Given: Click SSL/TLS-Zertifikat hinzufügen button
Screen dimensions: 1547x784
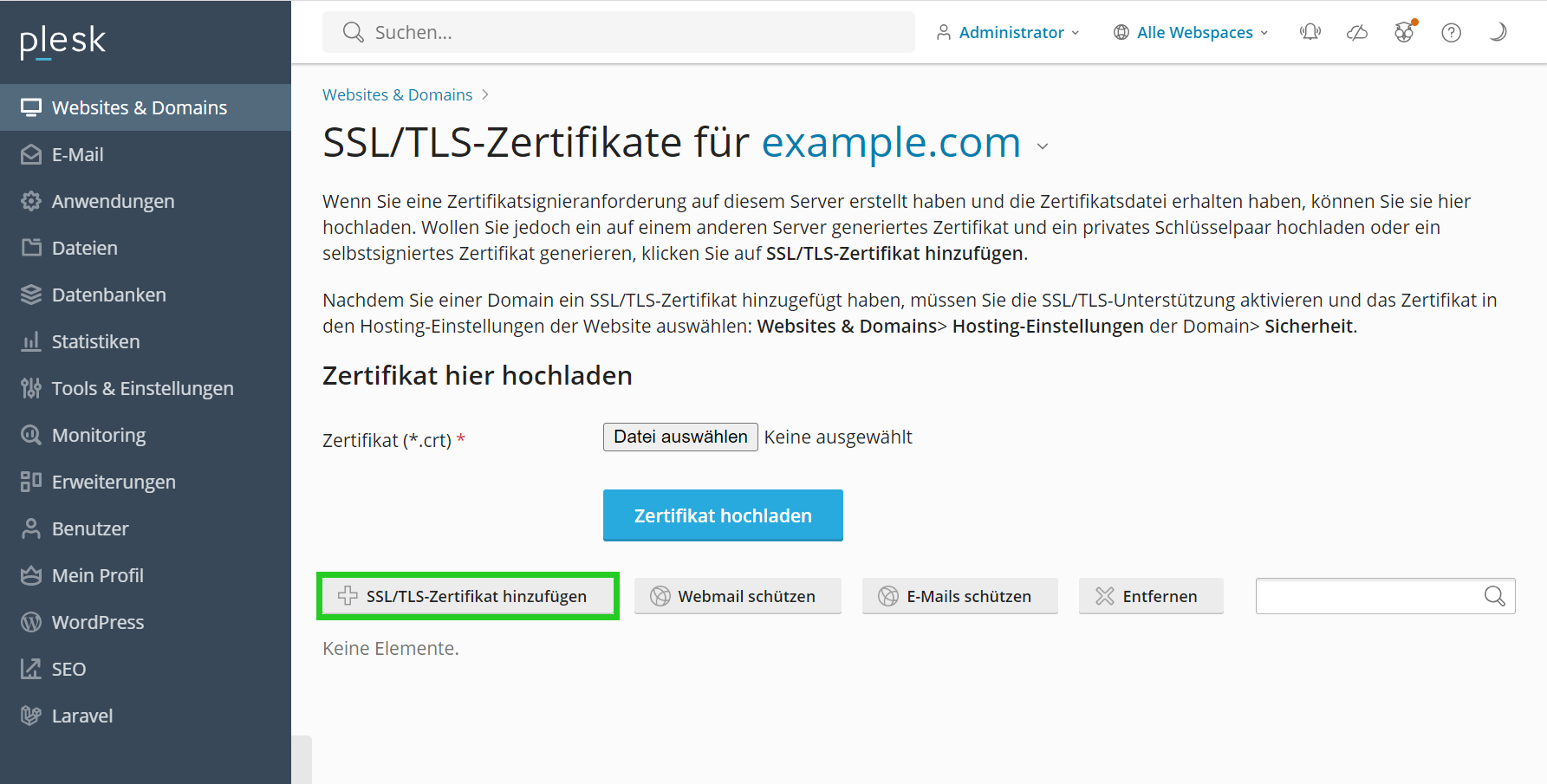Looking at the screenshot, I should 468,596.
